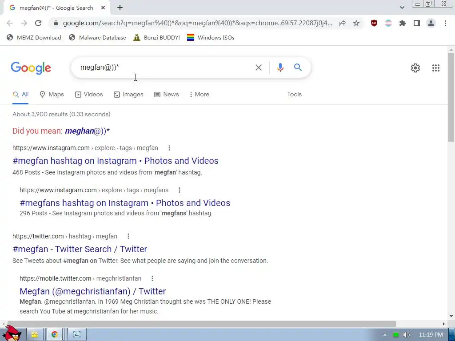Screen dimensions: 455x341
Task: Open third taskbar application icon
Action: [77, 335]
